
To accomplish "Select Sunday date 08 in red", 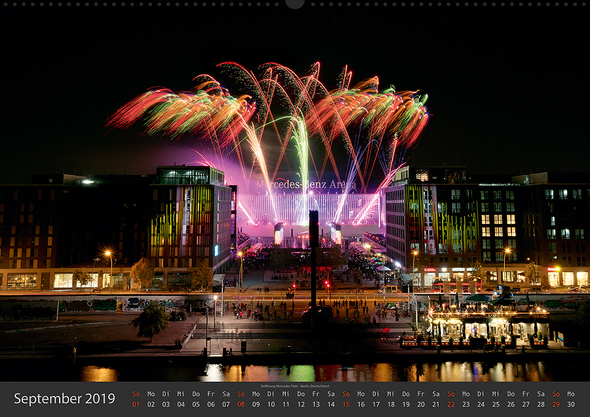I will (241, 405).
